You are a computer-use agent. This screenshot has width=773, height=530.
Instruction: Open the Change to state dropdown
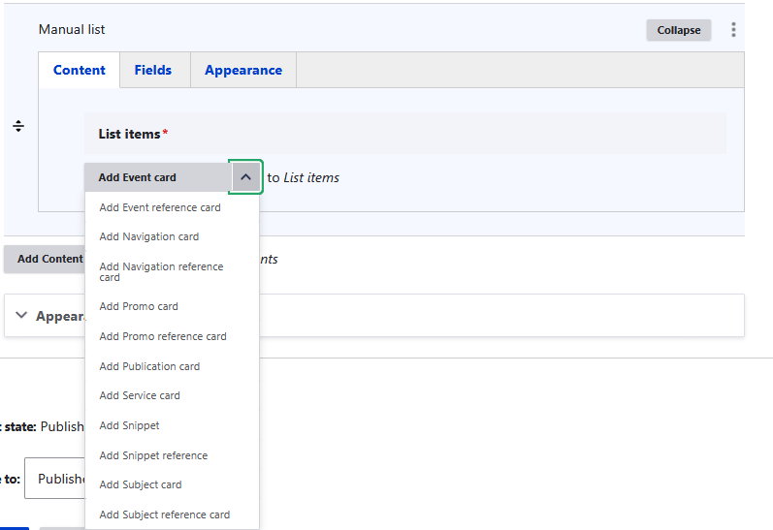tap(55, 479)
